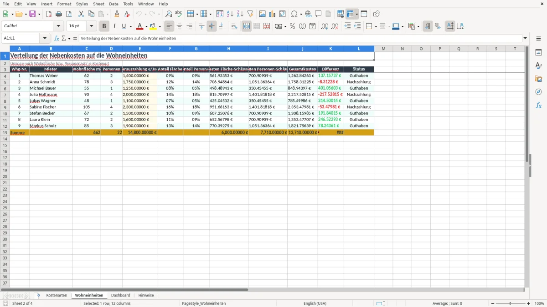The height and width of the screenshot is (307, 547).
Task: Clear direct formatting icon
Action: pyautogui.click(x=127, y=14)
